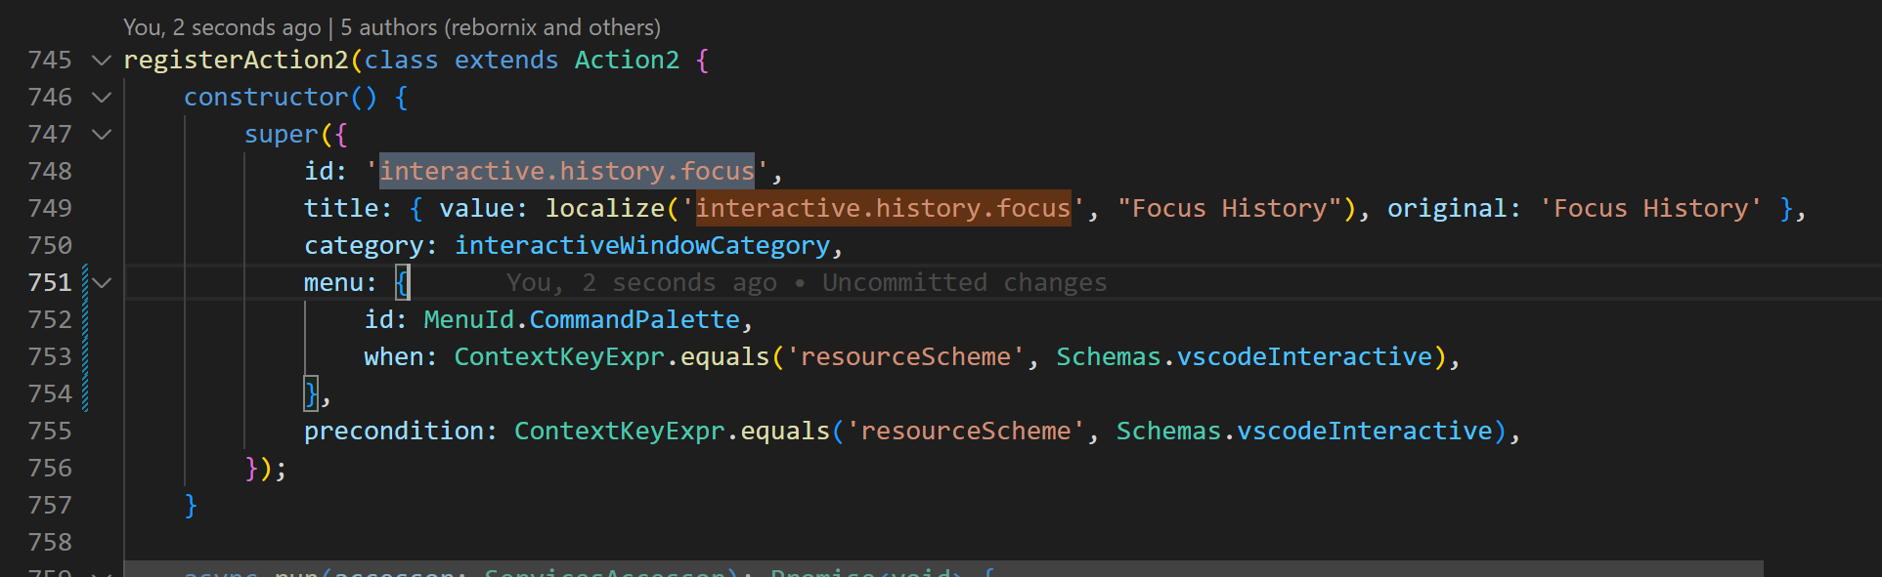Click ContextKeyExpr on the when line
This screenshot has height=577, width=1882.
(x=559, y=357)
